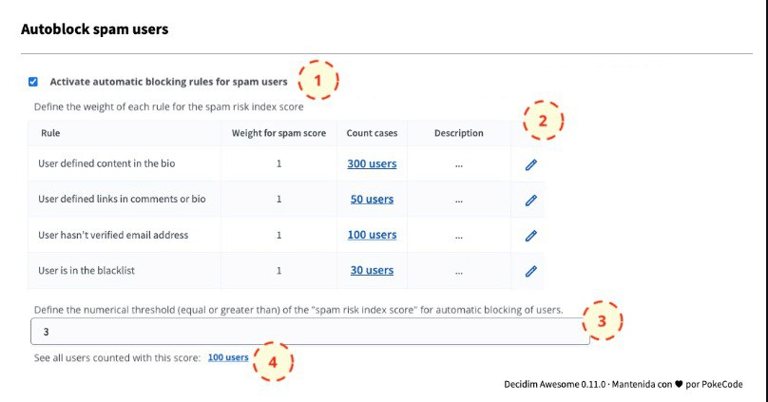
Task: Click the Description column header
Action: point(458,133)
